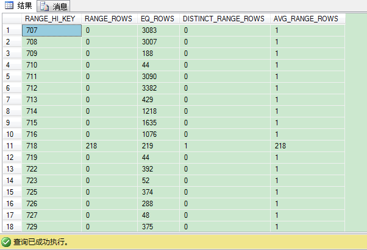Select the RANGE_ROWS column header
The image size is (367, 250).
[x=109, y=19]
